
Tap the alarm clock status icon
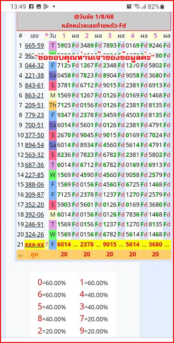coord(129,7)
